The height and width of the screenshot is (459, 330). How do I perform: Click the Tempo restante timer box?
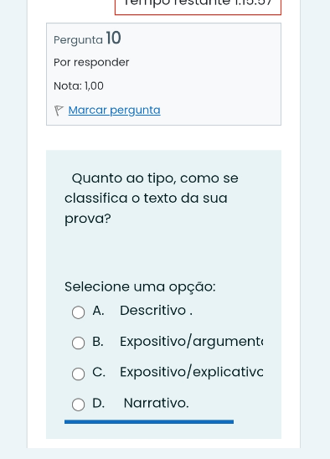[198, 7]
